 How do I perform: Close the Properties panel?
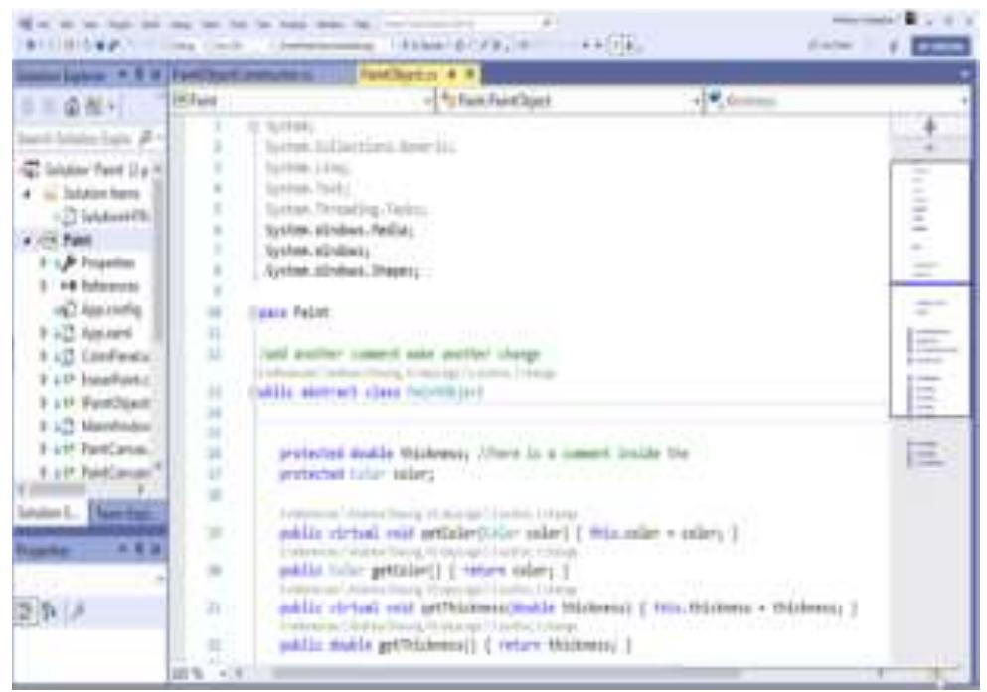coord(155,550)
